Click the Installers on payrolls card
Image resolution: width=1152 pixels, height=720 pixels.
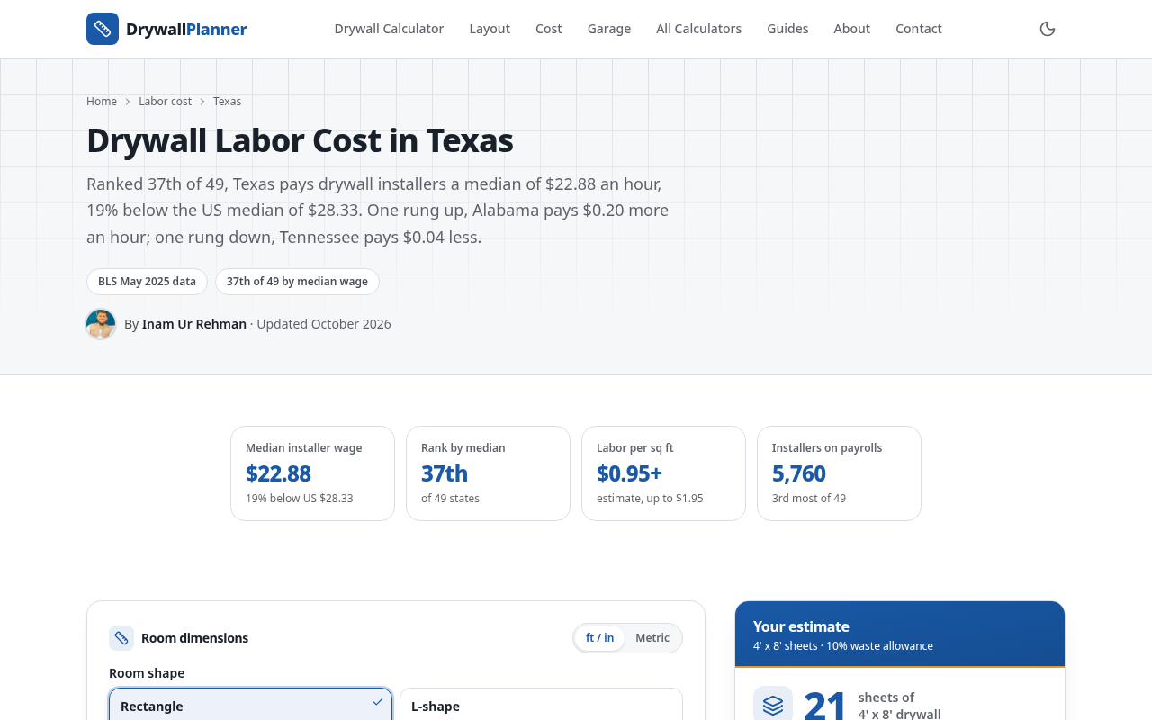pyautogui.click(x=839, y=473)
